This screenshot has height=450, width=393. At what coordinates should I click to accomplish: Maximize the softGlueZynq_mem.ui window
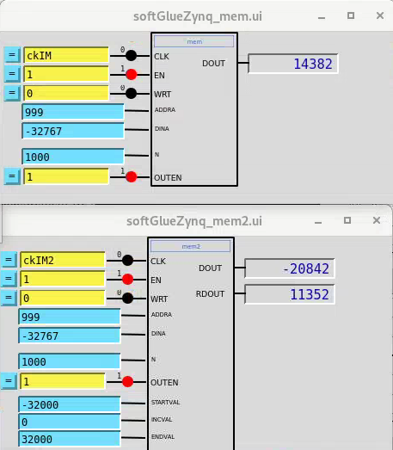tap(351, 15)
